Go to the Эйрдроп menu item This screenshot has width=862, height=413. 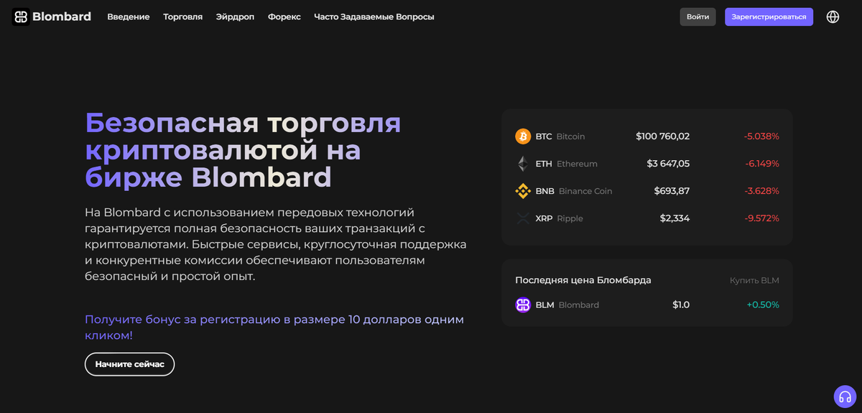(235, 17)
